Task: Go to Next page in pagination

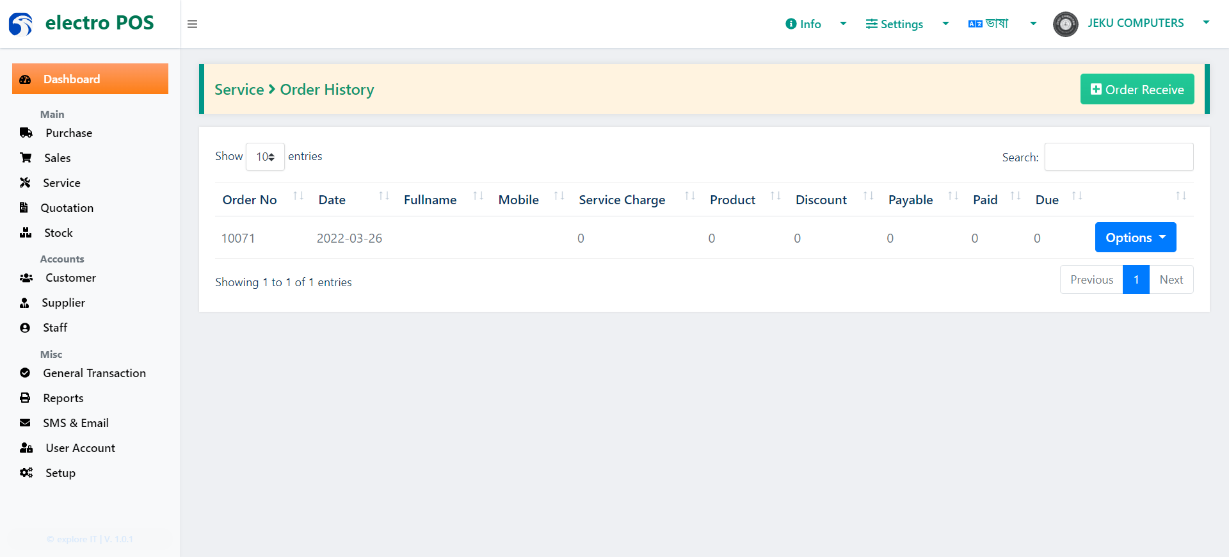Action: (x=1171, y=280)
